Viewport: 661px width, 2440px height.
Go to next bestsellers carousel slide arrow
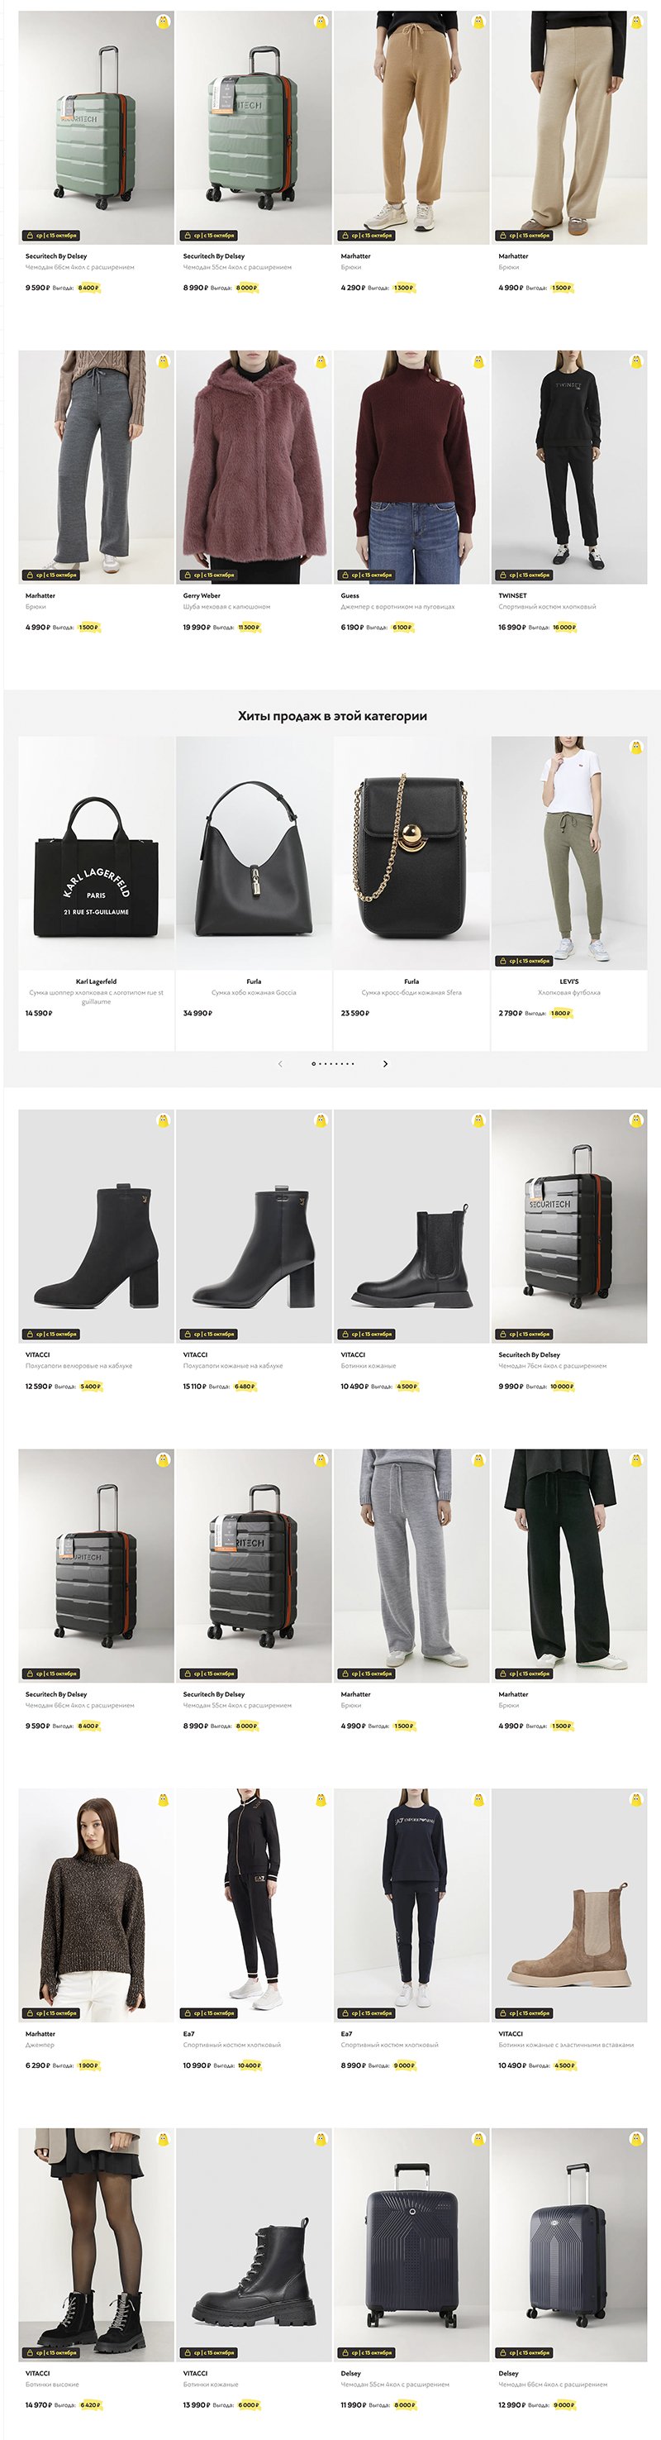[385, 1063]
